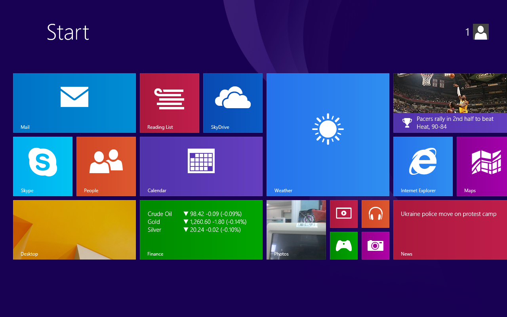Open the Maps tile
The image size is (507, 317).
(x=482, y=166)
